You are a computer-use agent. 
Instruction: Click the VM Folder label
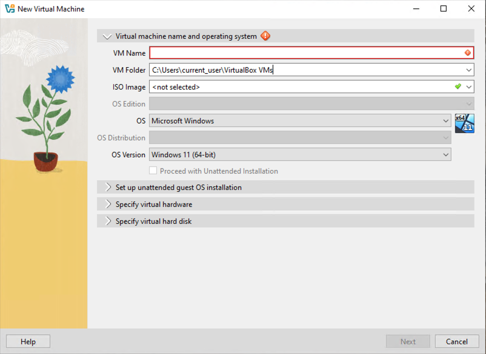[x=129, y=70]
